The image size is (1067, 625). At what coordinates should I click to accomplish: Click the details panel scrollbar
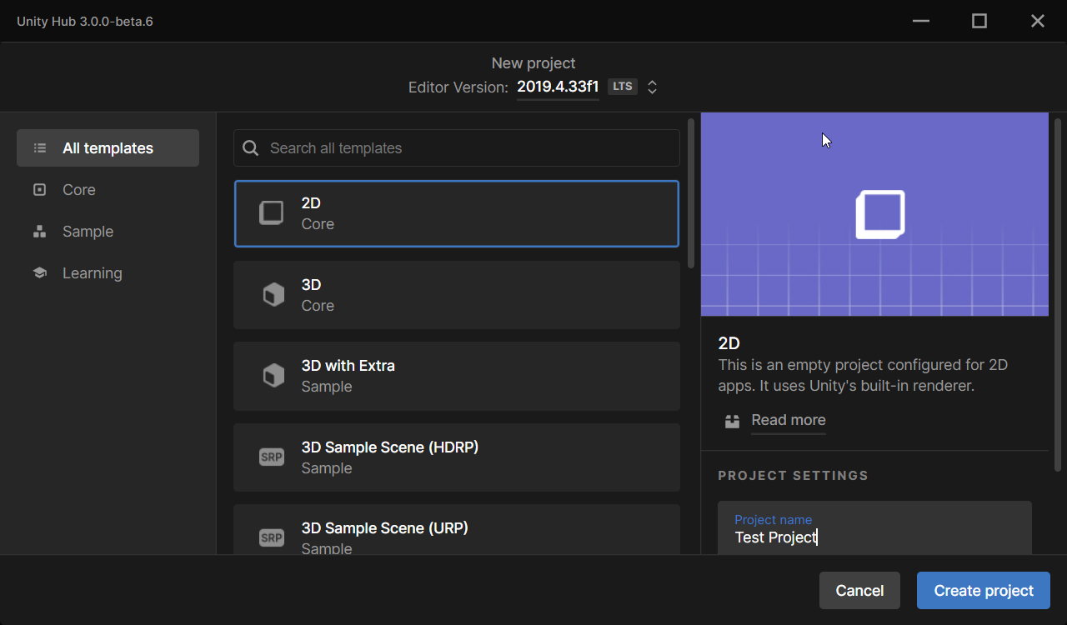pyautogui.click(x=1058, y=295)
